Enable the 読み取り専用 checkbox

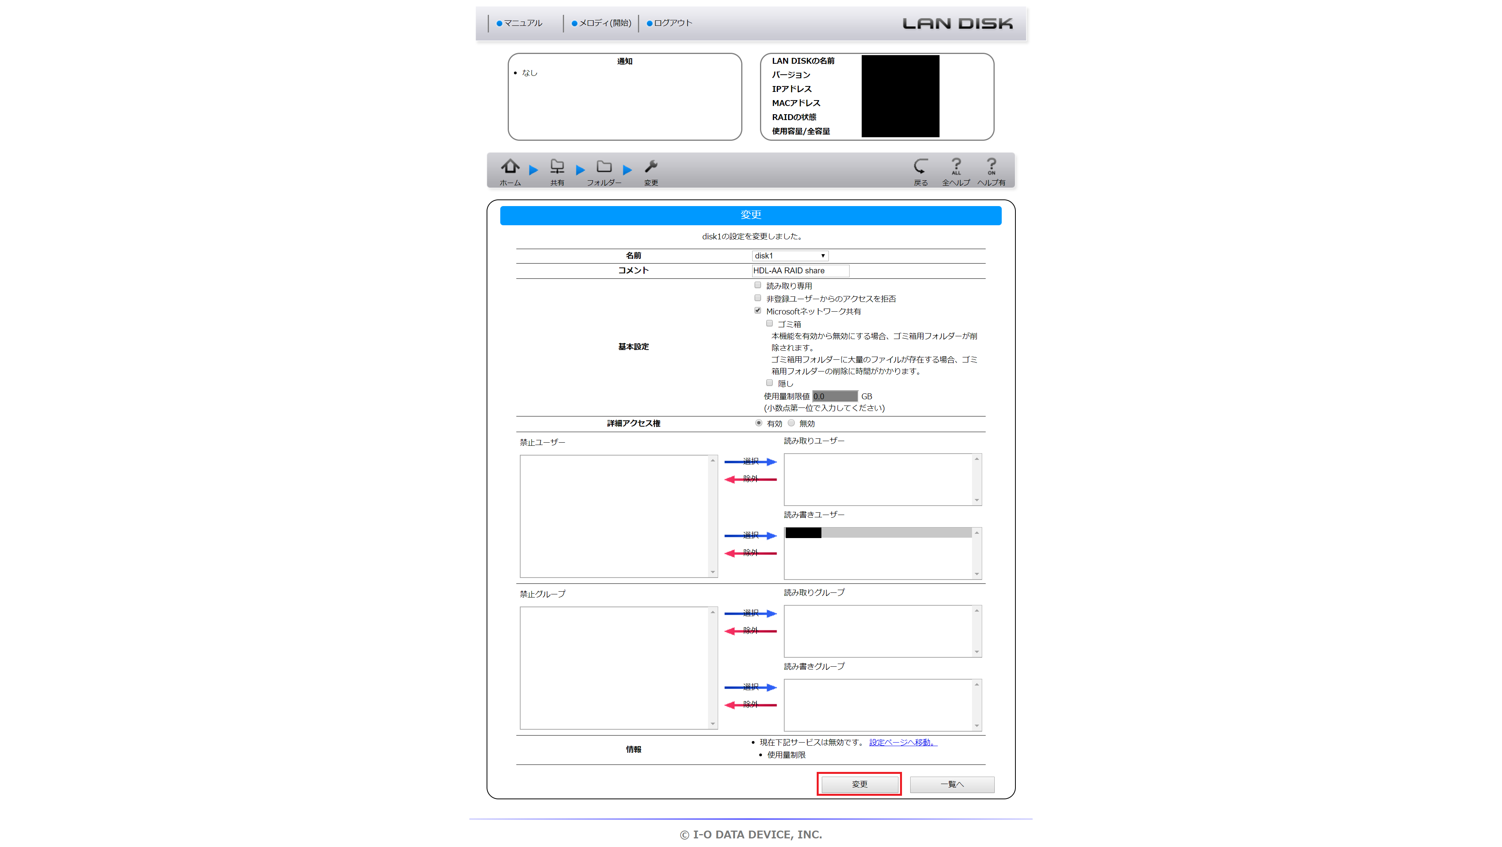(x=757, y=285)
